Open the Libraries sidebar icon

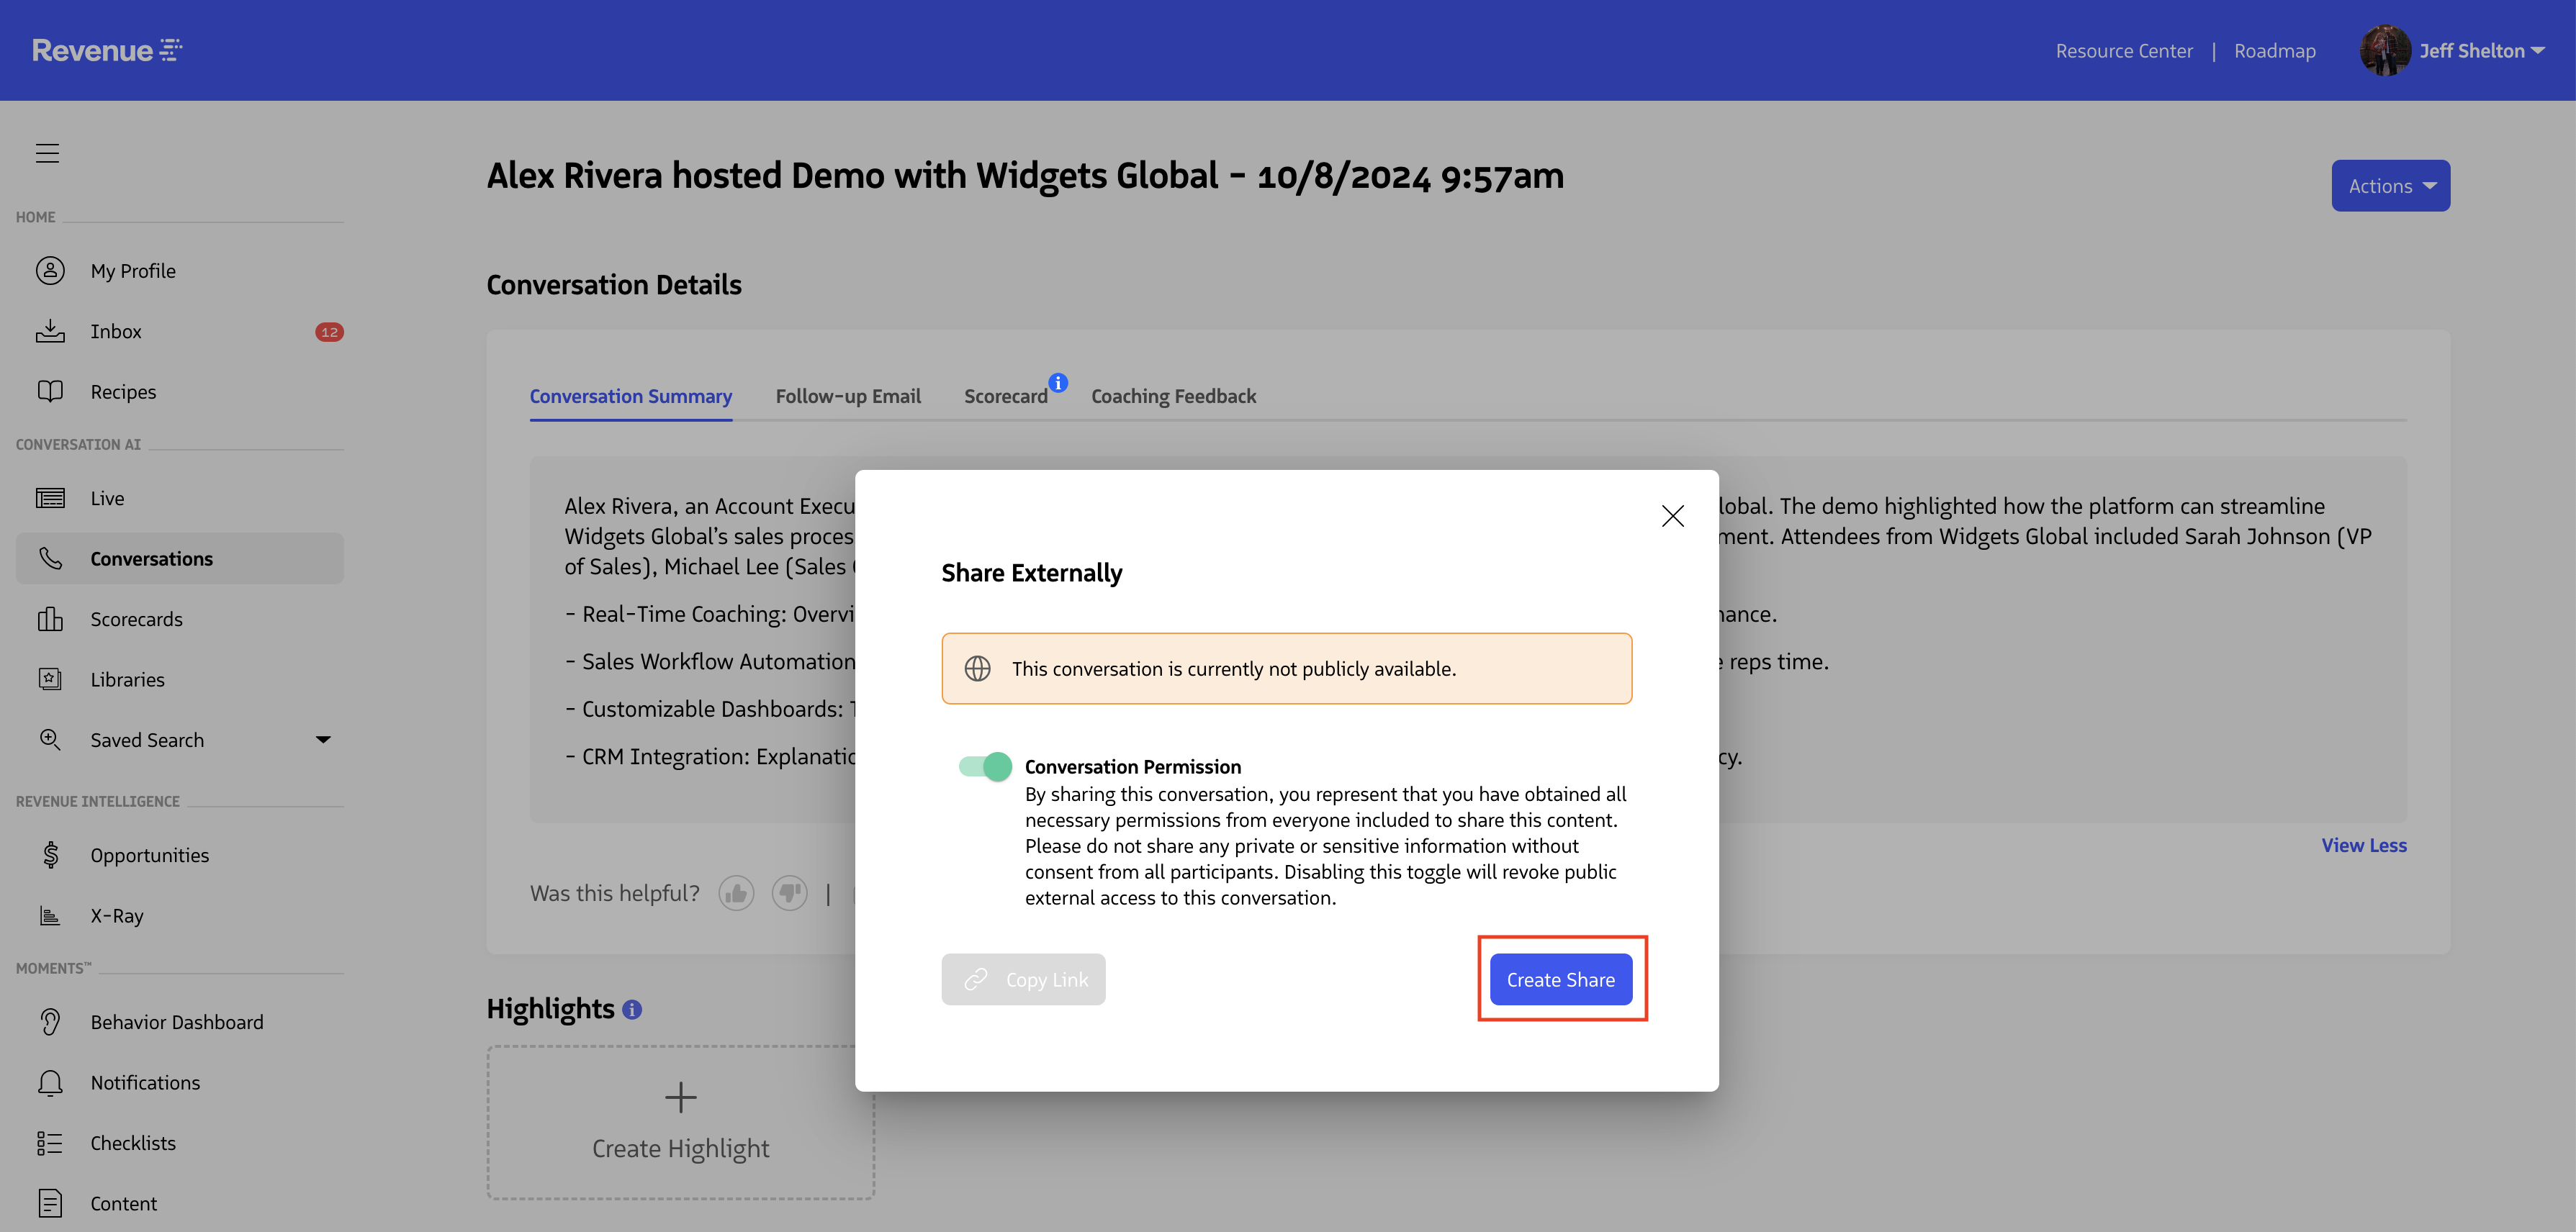click(x=50, y=679)
